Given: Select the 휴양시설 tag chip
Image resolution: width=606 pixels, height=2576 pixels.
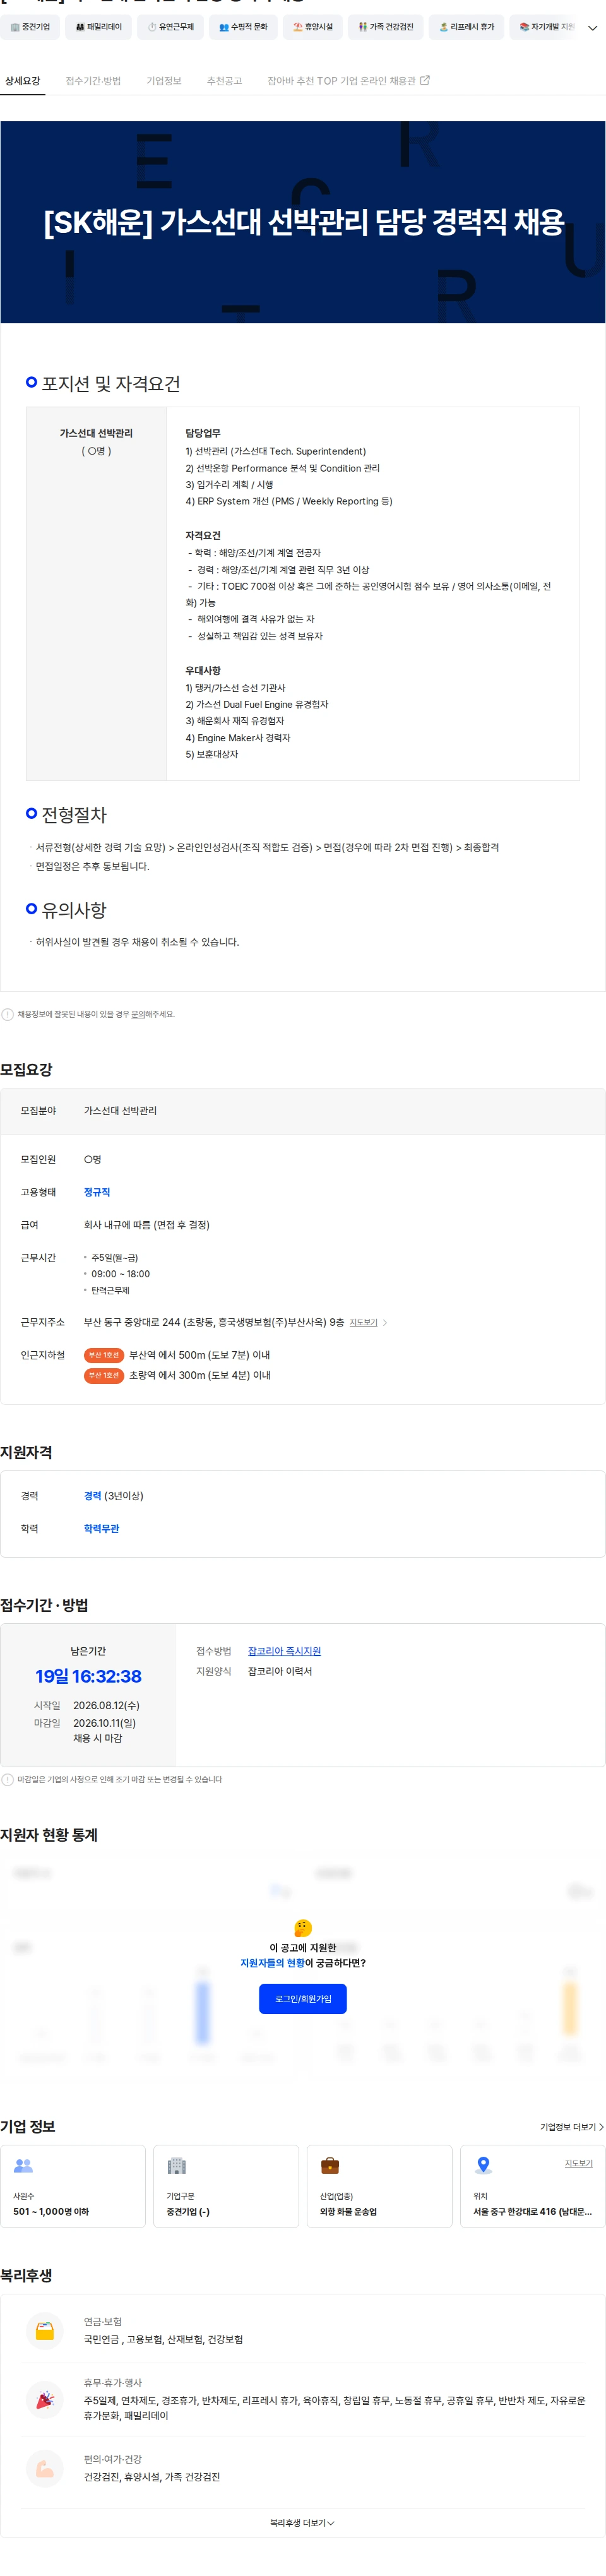Looking at the screenshot, I should pyautogui.click(x=313, y=27).
